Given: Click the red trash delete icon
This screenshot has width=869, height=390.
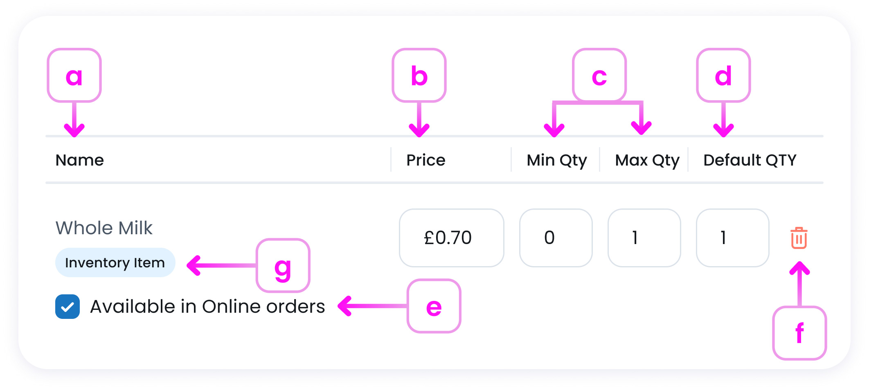Looking at the screenshot, I should [799, 238].
